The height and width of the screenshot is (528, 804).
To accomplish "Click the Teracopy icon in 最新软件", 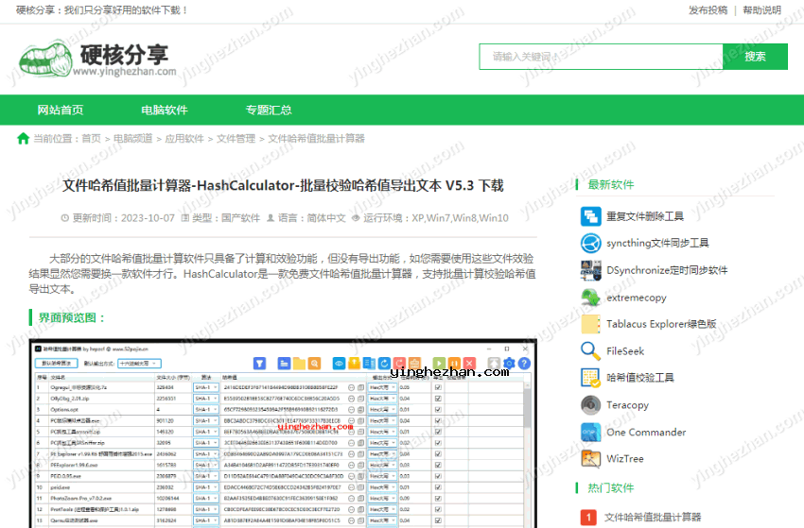I will [591, 405].
